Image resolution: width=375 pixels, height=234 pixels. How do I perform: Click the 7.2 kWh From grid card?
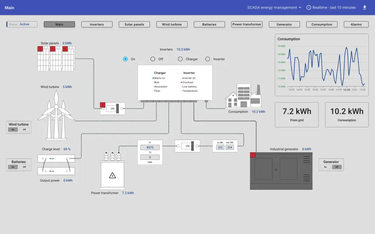[297, 115]
